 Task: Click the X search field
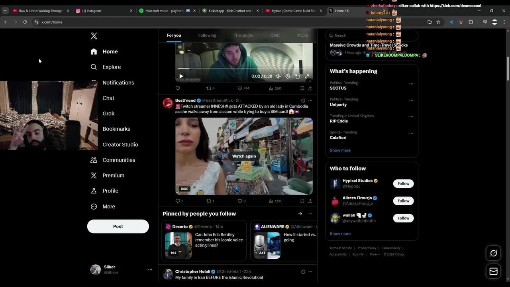[x=371, y=35]
